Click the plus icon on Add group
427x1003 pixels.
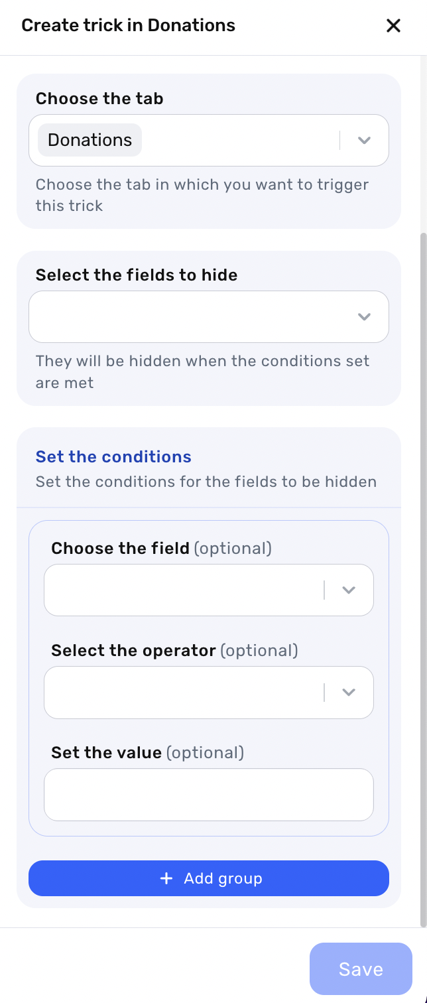(x=166, y=878)
